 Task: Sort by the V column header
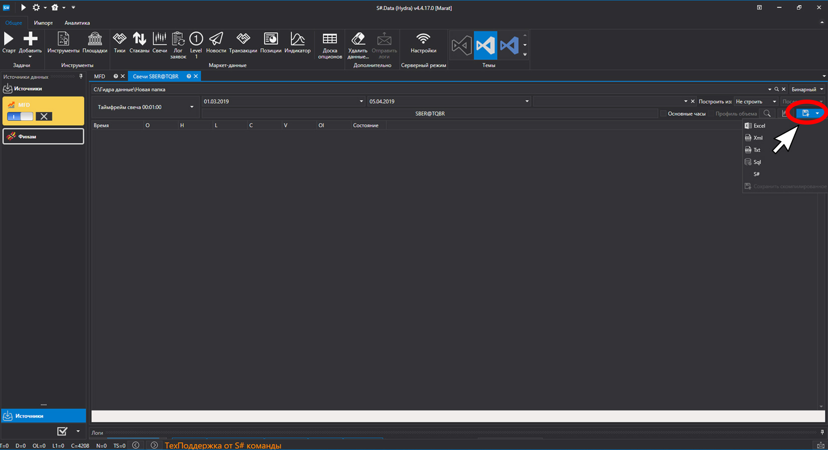[298, 125]
